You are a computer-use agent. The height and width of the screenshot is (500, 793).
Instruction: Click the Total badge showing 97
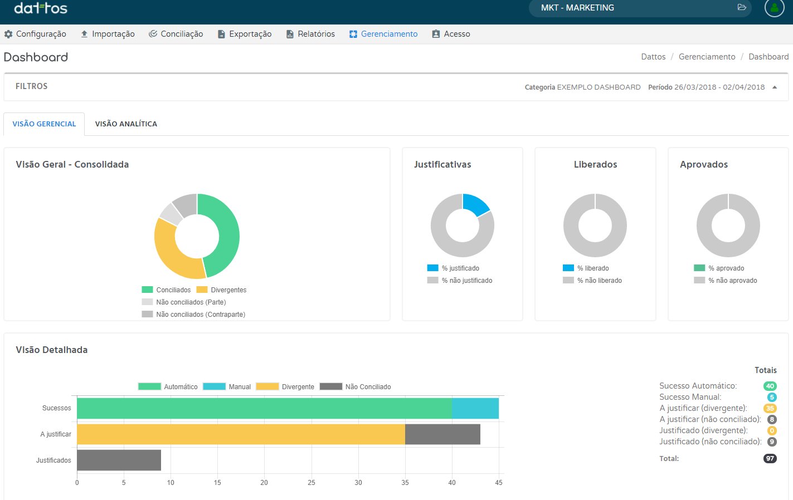(770, 458)
